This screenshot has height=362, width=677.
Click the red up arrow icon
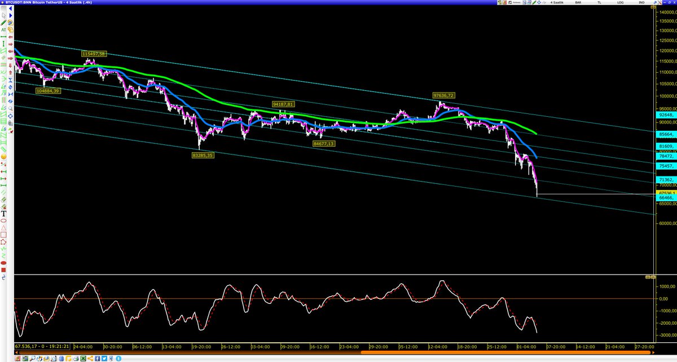[x=10, y=73]
